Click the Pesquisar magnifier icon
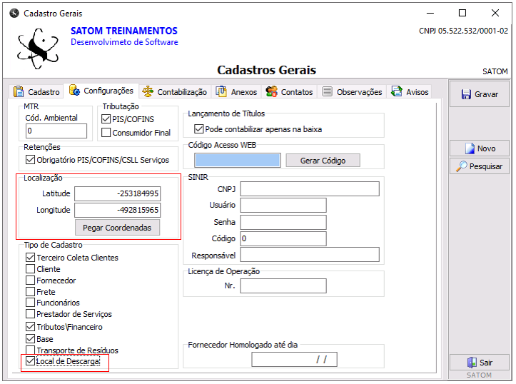Image resolution: width=516 pixels, height=384 pixels. pyautogui.click(x=462, y=166)
